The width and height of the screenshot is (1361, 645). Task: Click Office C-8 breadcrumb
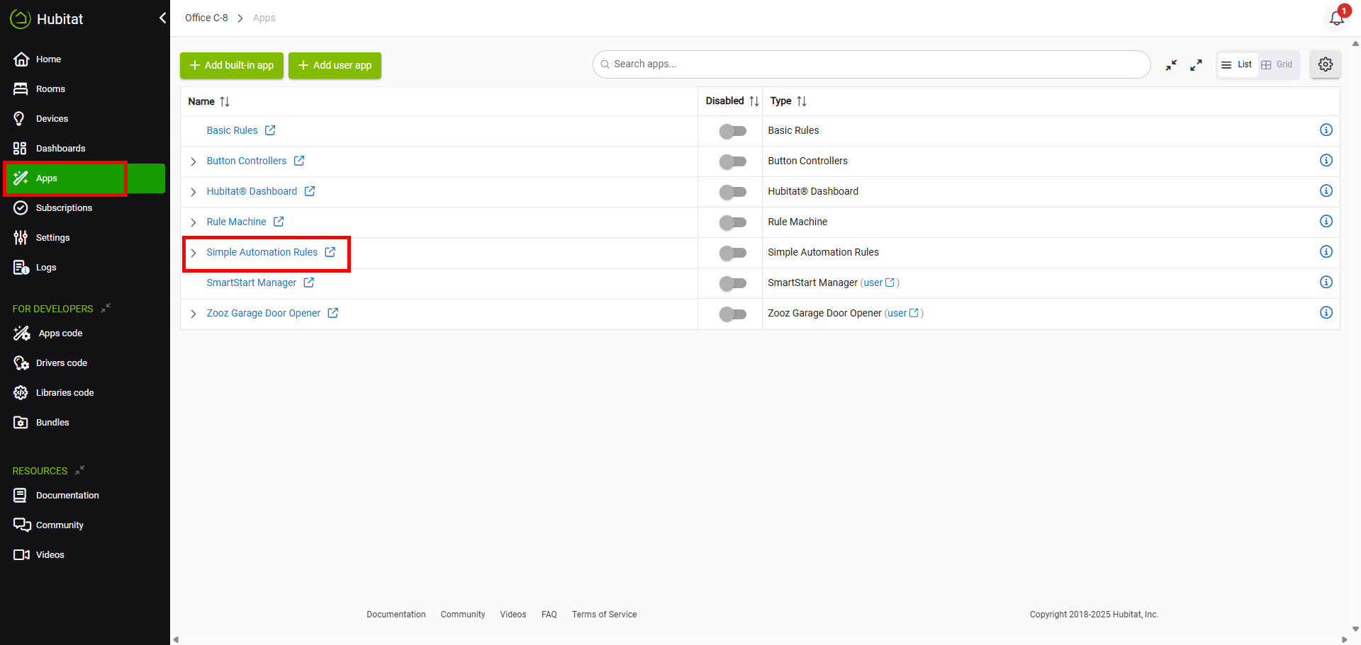(x=206, y=18)
